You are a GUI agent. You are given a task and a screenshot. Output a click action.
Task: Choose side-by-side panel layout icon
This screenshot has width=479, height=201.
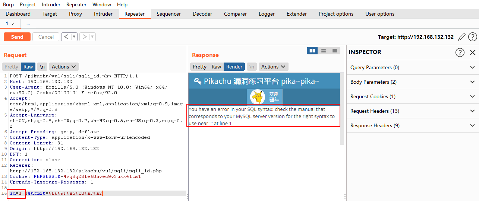pos(312,51)
